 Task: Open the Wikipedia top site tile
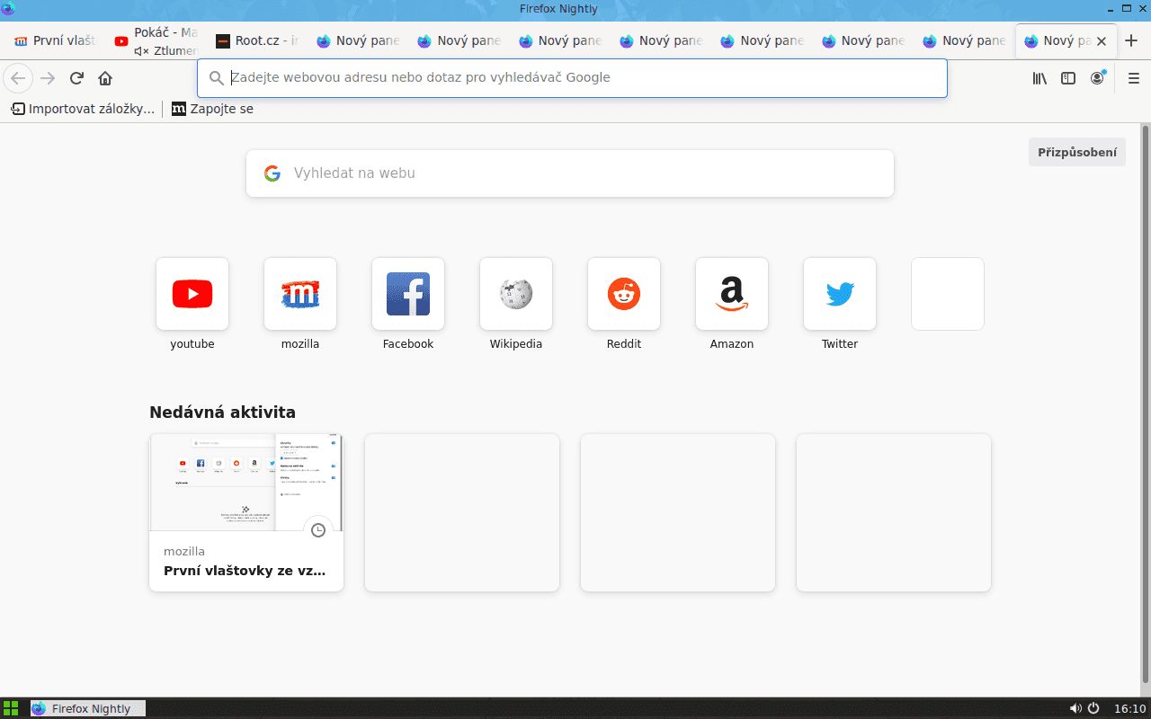516,294
